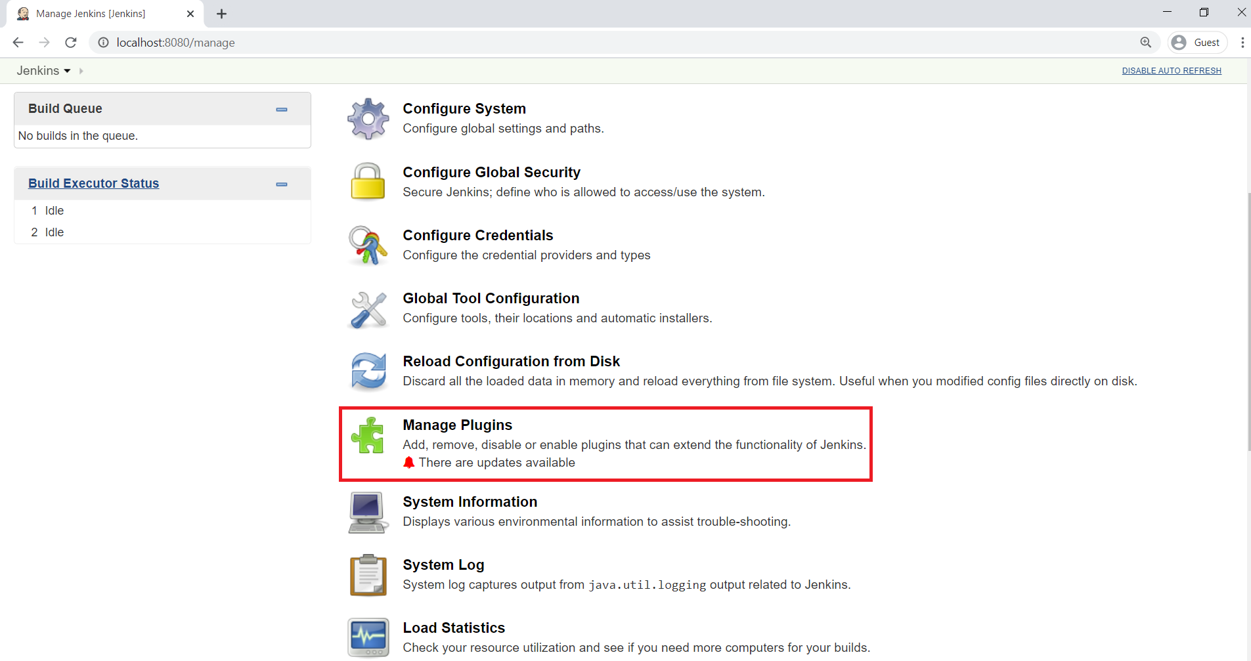
Task: Select the Manage Jenkins browser tab
Action: coord(105,14)
